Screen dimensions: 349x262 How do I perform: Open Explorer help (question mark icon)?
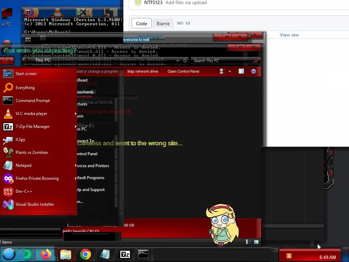click(x=254, y=71)
